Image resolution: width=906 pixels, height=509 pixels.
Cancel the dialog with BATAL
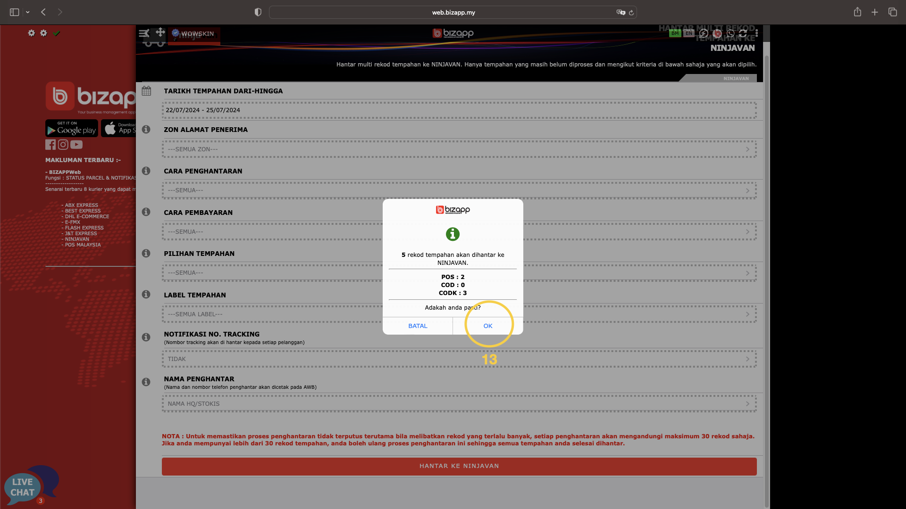pyautogui.click(x=418, y=326)
